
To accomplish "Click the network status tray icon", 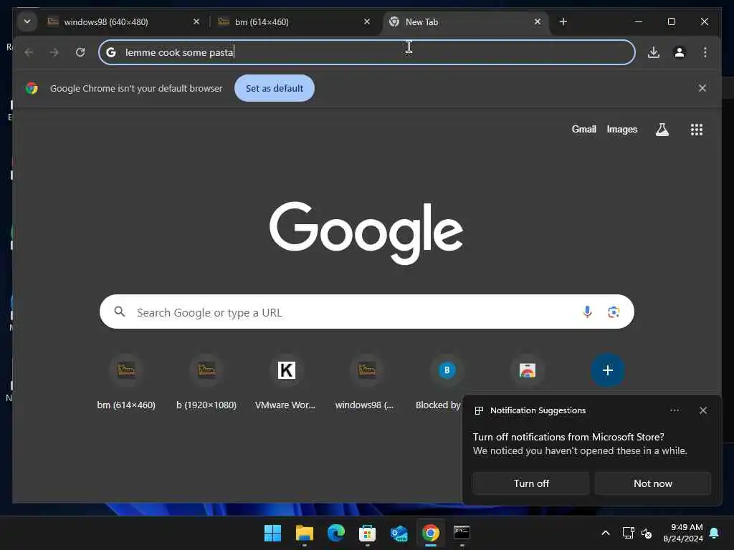I will (x=628, y=533).
